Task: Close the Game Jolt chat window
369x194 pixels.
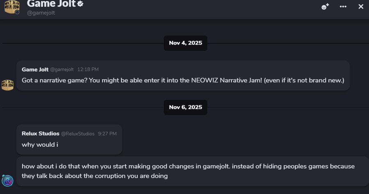Action: (x=361, y=7)
